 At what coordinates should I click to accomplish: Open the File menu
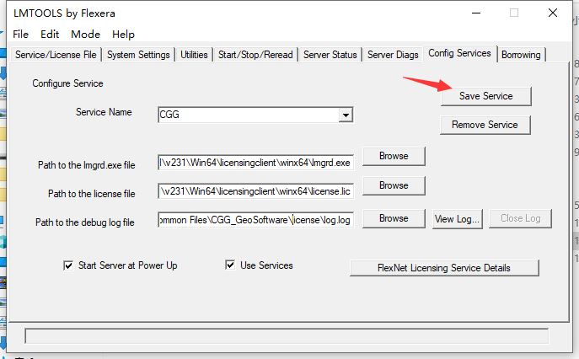pyautogui.click(x=21, y=35)
